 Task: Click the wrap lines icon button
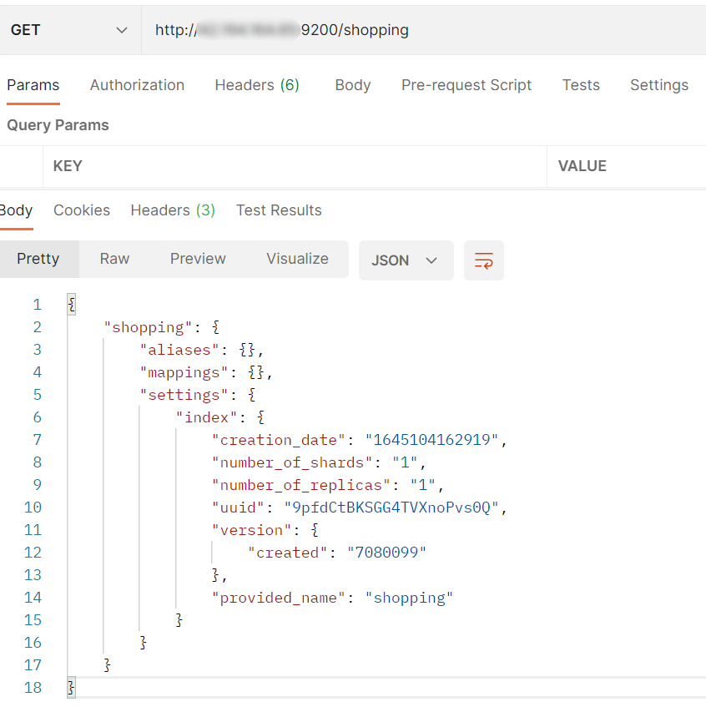coord(484,260)
